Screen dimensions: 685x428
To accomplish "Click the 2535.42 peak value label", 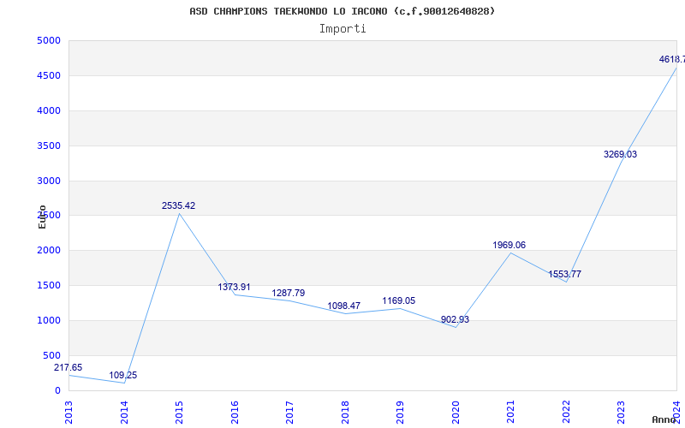I will tap(178, 205).
